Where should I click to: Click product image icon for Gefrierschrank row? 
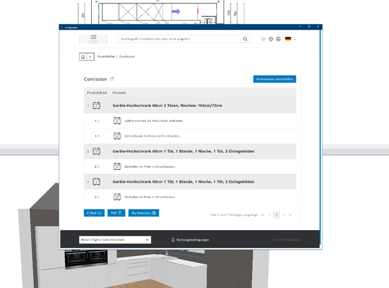tap(117, 121)
